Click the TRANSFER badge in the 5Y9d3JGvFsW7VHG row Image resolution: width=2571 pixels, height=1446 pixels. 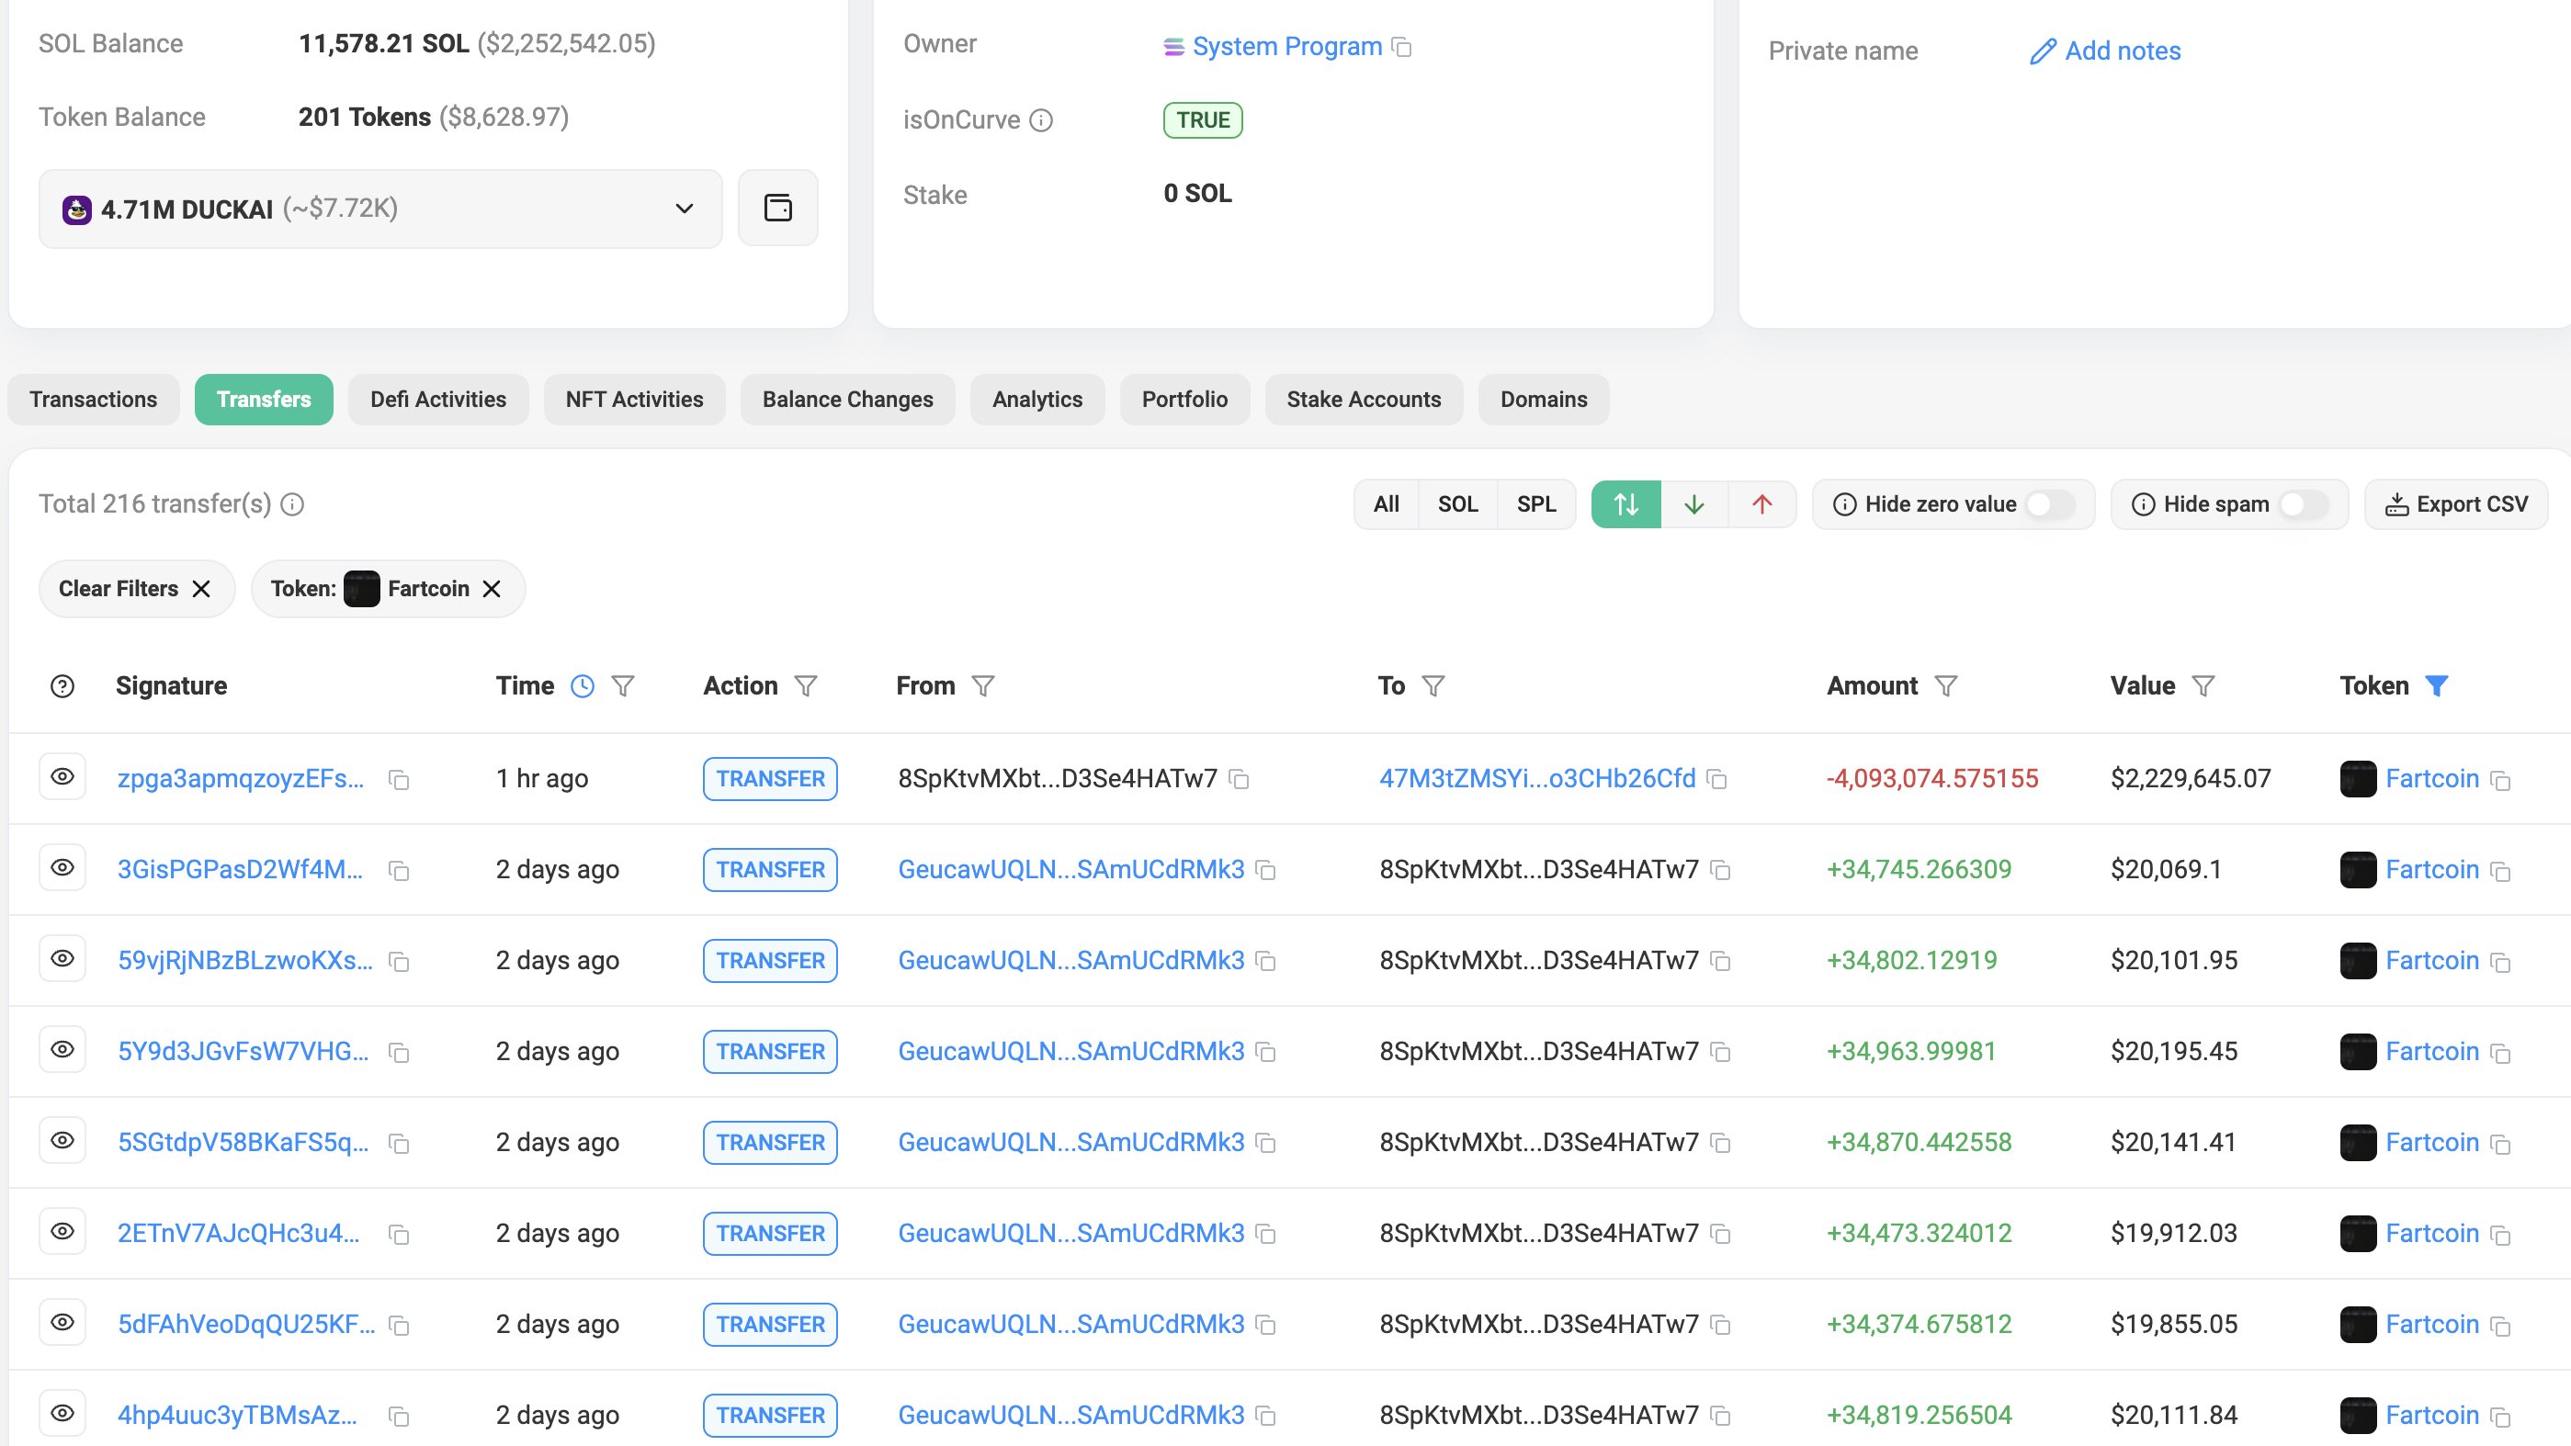[x=769, y=1052]
